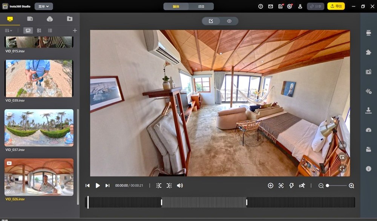Play the video with the play button

click(x=98, y=185)
